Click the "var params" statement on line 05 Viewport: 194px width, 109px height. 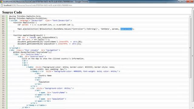coord(45,25)
